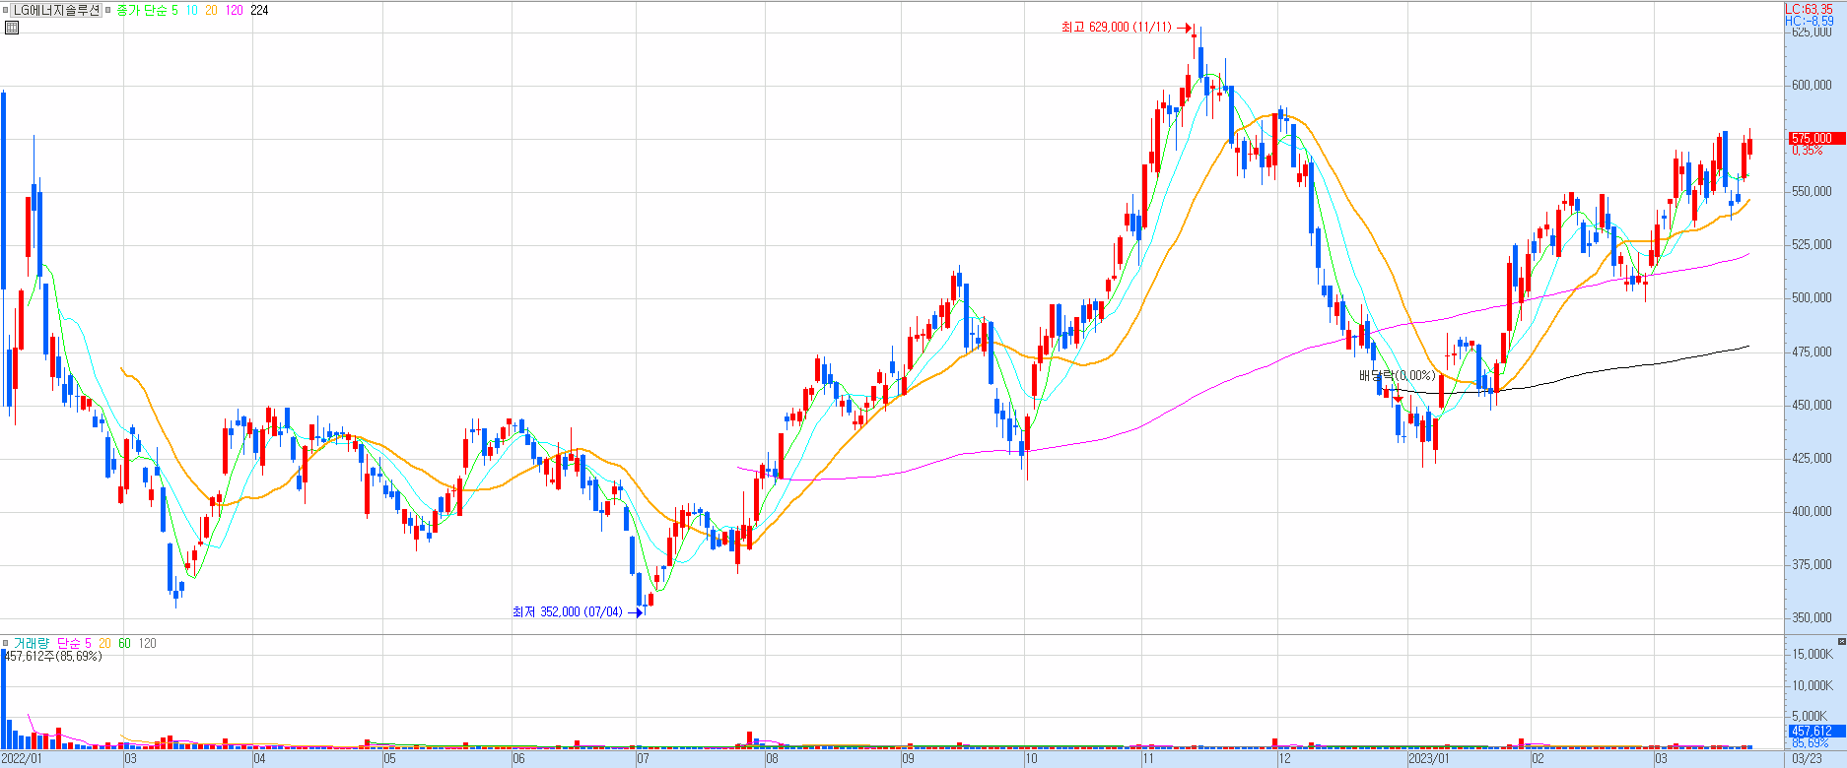
Task: Click the 2023/01 date axis label
Action: [1428, 759]
